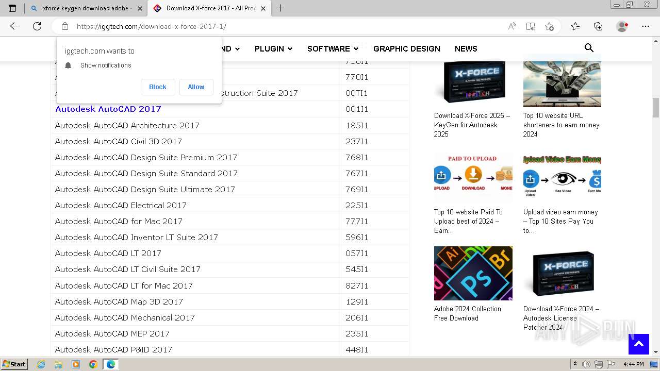This screenshot has height=371, width=660.
Task: Select the Autodesk AutoCAD Architecture 2017 row
Action: pyautogui.click(x=230, y=125)
